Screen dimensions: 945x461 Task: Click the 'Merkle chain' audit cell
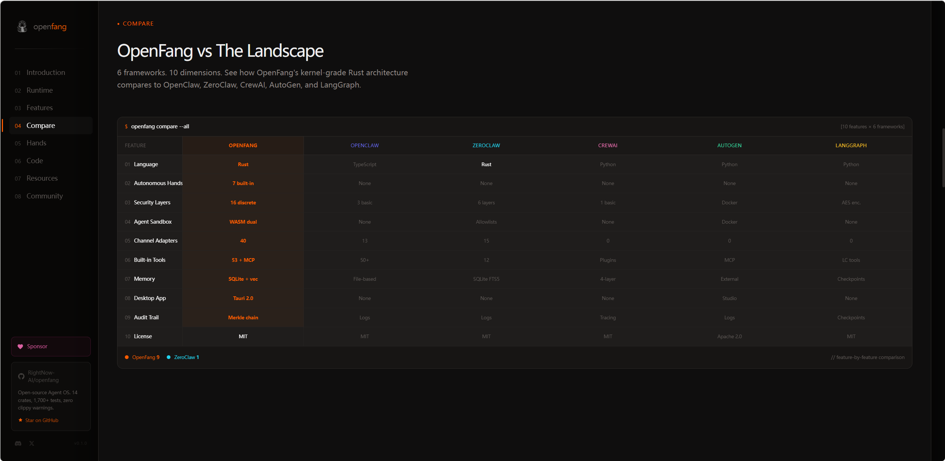point(243,317)
